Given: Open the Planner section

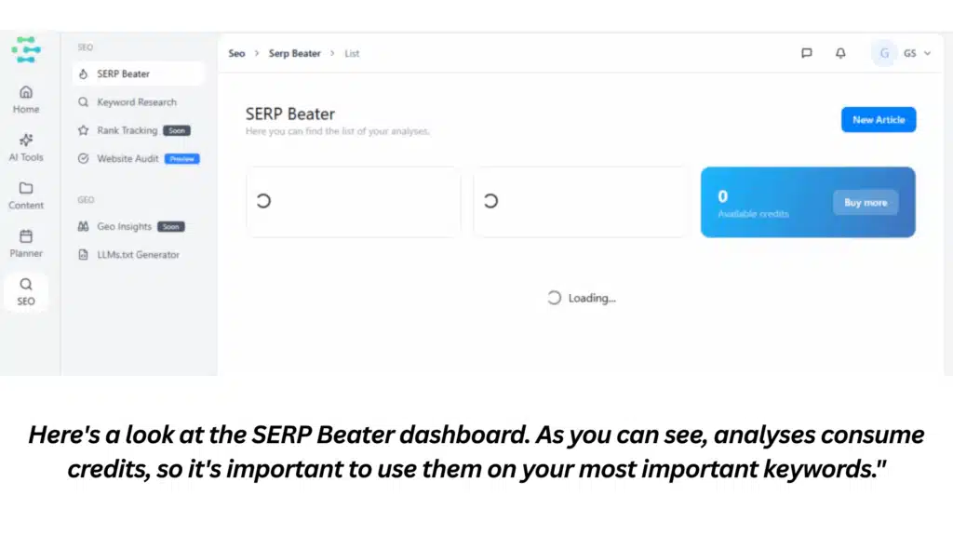Looking at the screenshot, I should (x=26, y=244).
